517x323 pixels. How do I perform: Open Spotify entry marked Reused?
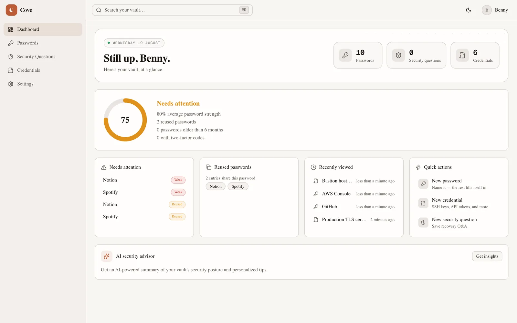pyautogui.click(x=144, y=217)
